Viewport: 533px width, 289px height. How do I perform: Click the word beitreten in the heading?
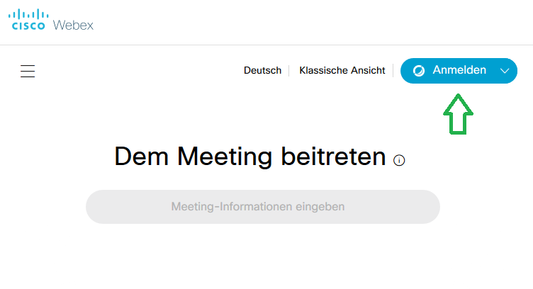333,157
